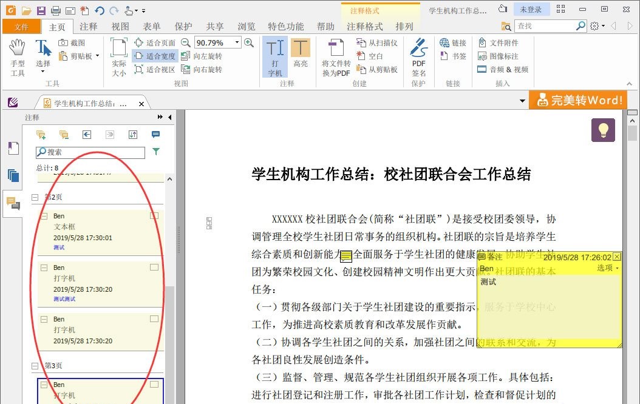The width and height of the screenshot is (640, 404).
Task: Switch to the 视图 ribbon tab
Action: (x=120, y=26)
